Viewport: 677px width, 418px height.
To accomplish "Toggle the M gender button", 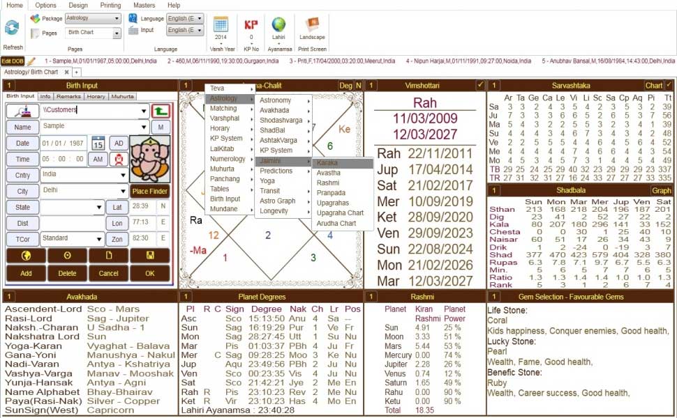I will click(161, 127).
